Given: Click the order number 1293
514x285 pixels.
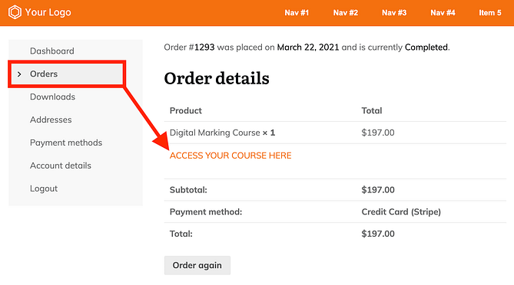Looking at the screenshot, I should [x=204, y=47].
